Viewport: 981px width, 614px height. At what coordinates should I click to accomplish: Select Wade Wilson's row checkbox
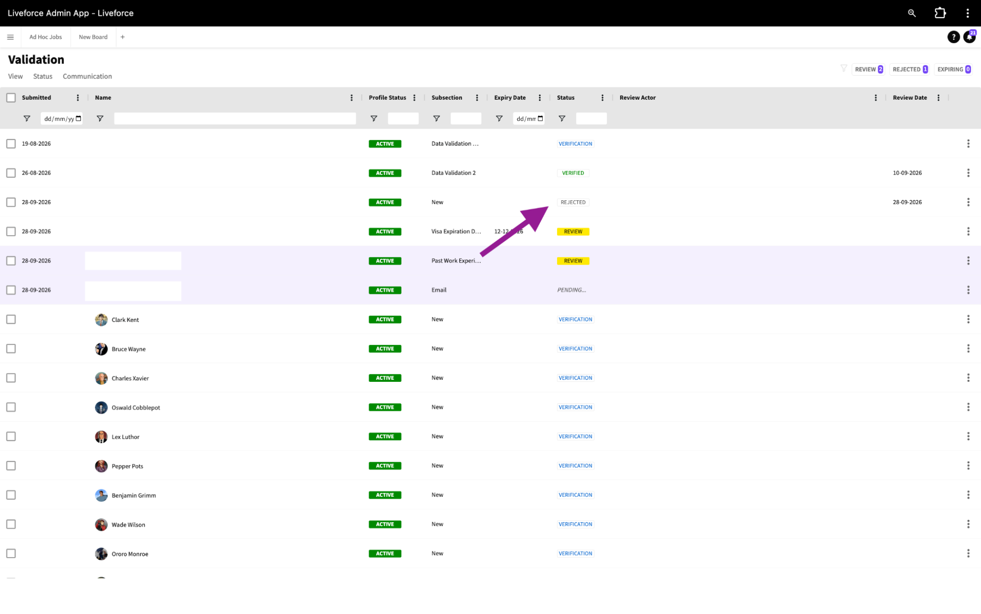pyautogui.click(x=11, y=524)
